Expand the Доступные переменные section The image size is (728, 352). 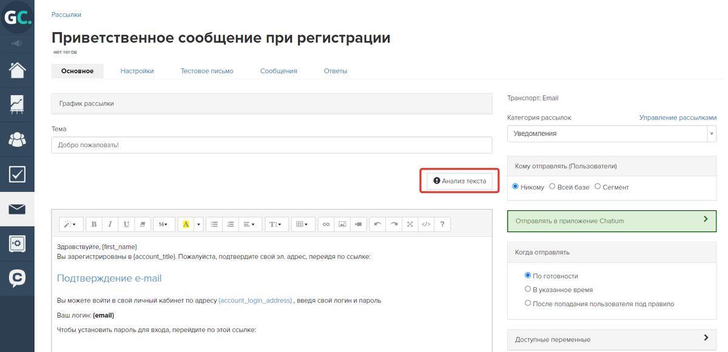(612, 339)
